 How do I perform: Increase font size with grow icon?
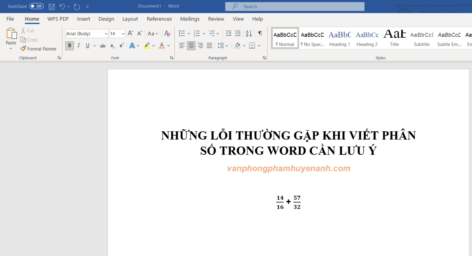click(130, 33)
